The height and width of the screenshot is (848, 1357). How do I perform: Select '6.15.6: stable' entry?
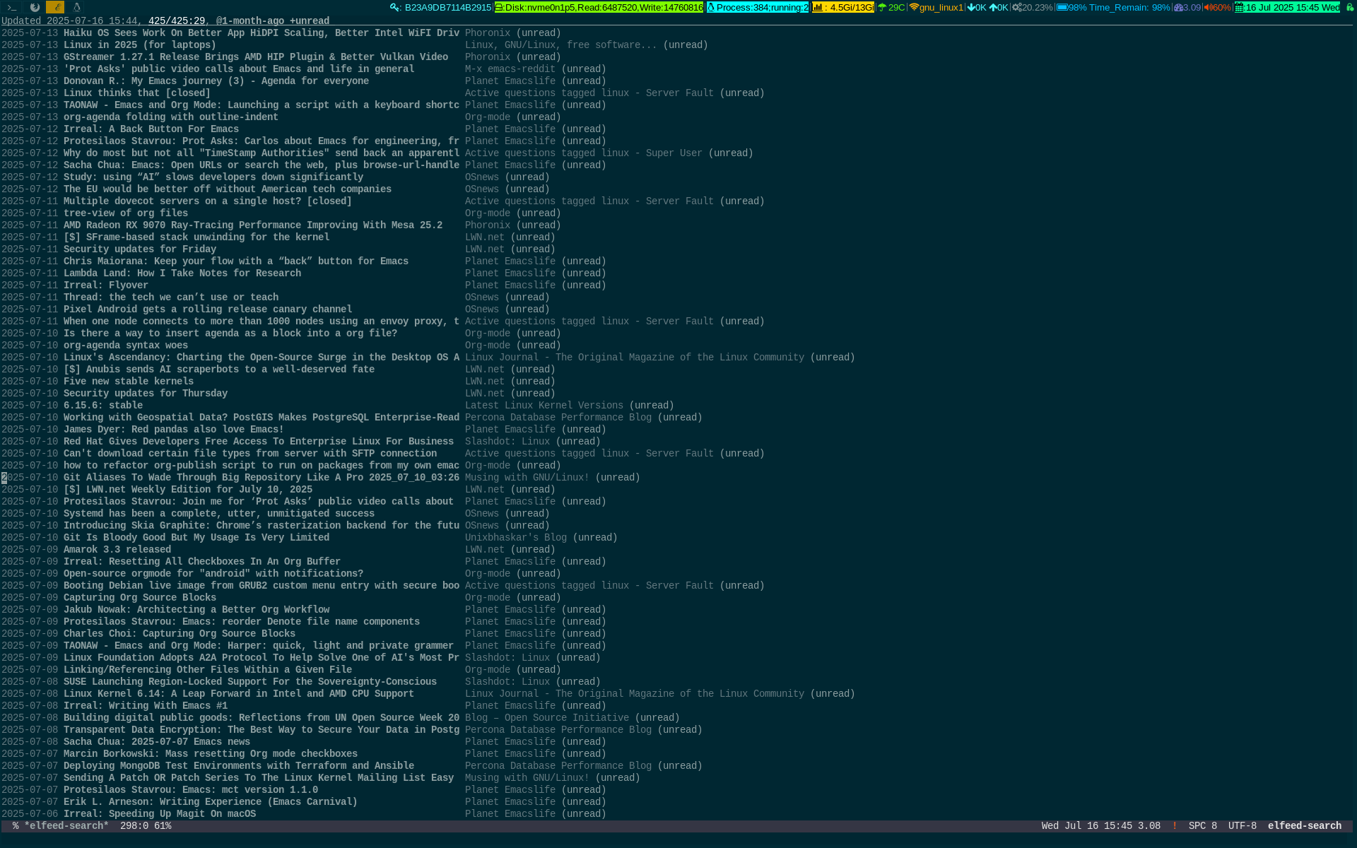pyautogui.click(x=103, y=406)
